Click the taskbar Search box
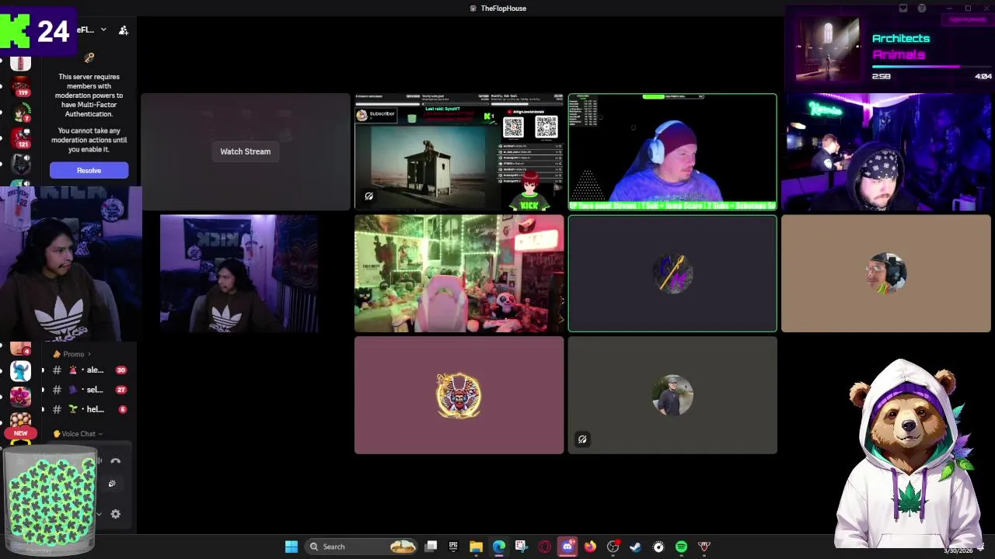This screenshot has height=559, width=995. 360,547
